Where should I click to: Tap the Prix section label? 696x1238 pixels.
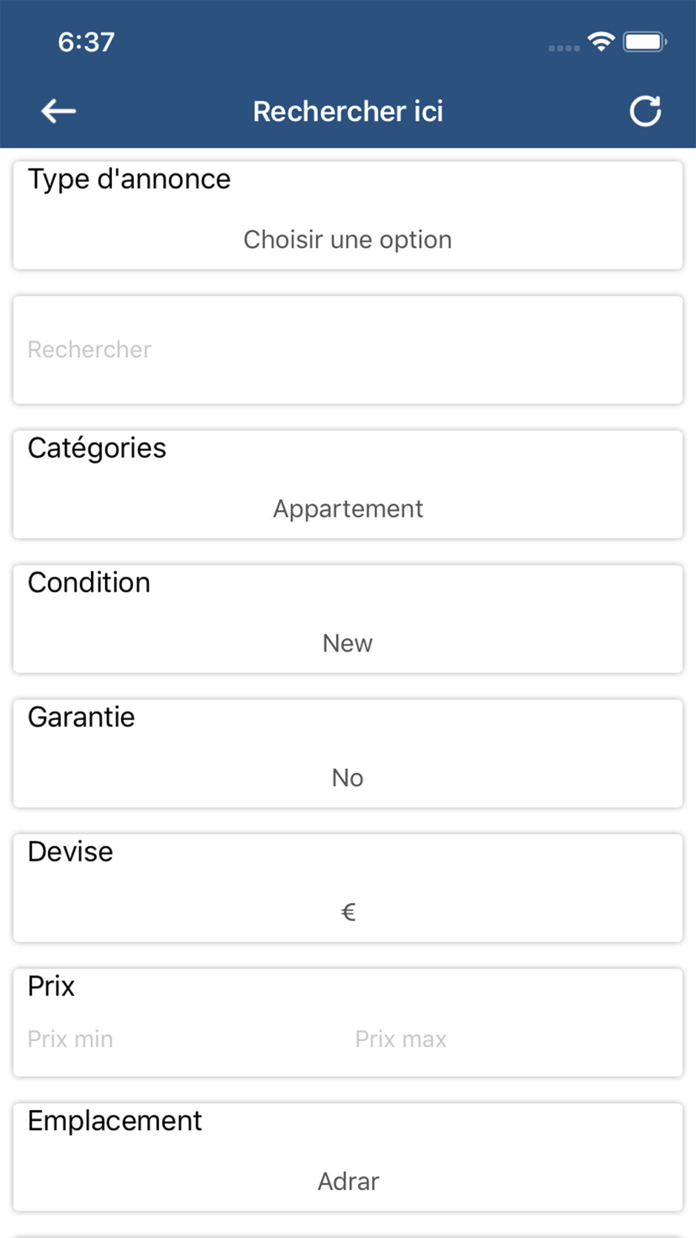[x=51, y=987]
